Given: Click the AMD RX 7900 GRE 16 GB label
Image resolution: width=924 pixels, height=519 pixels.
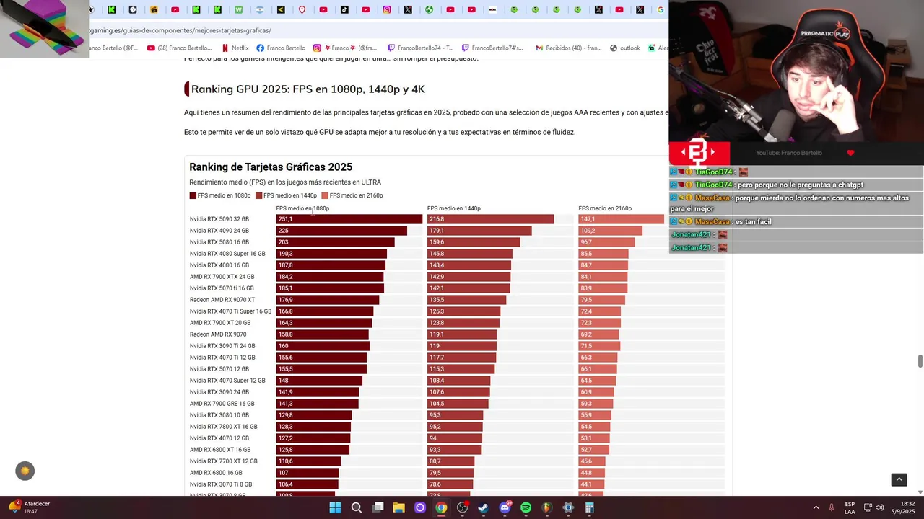Looking at the screenshot, I should pos(222,404).
